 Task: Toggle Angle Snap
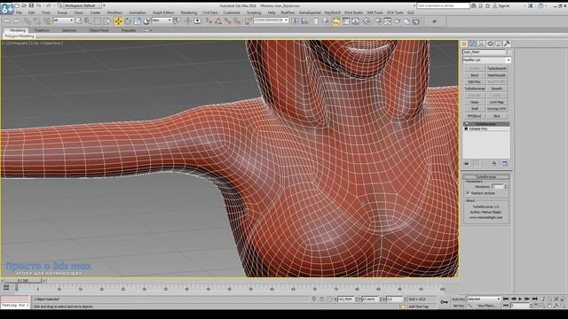[218, 21]
